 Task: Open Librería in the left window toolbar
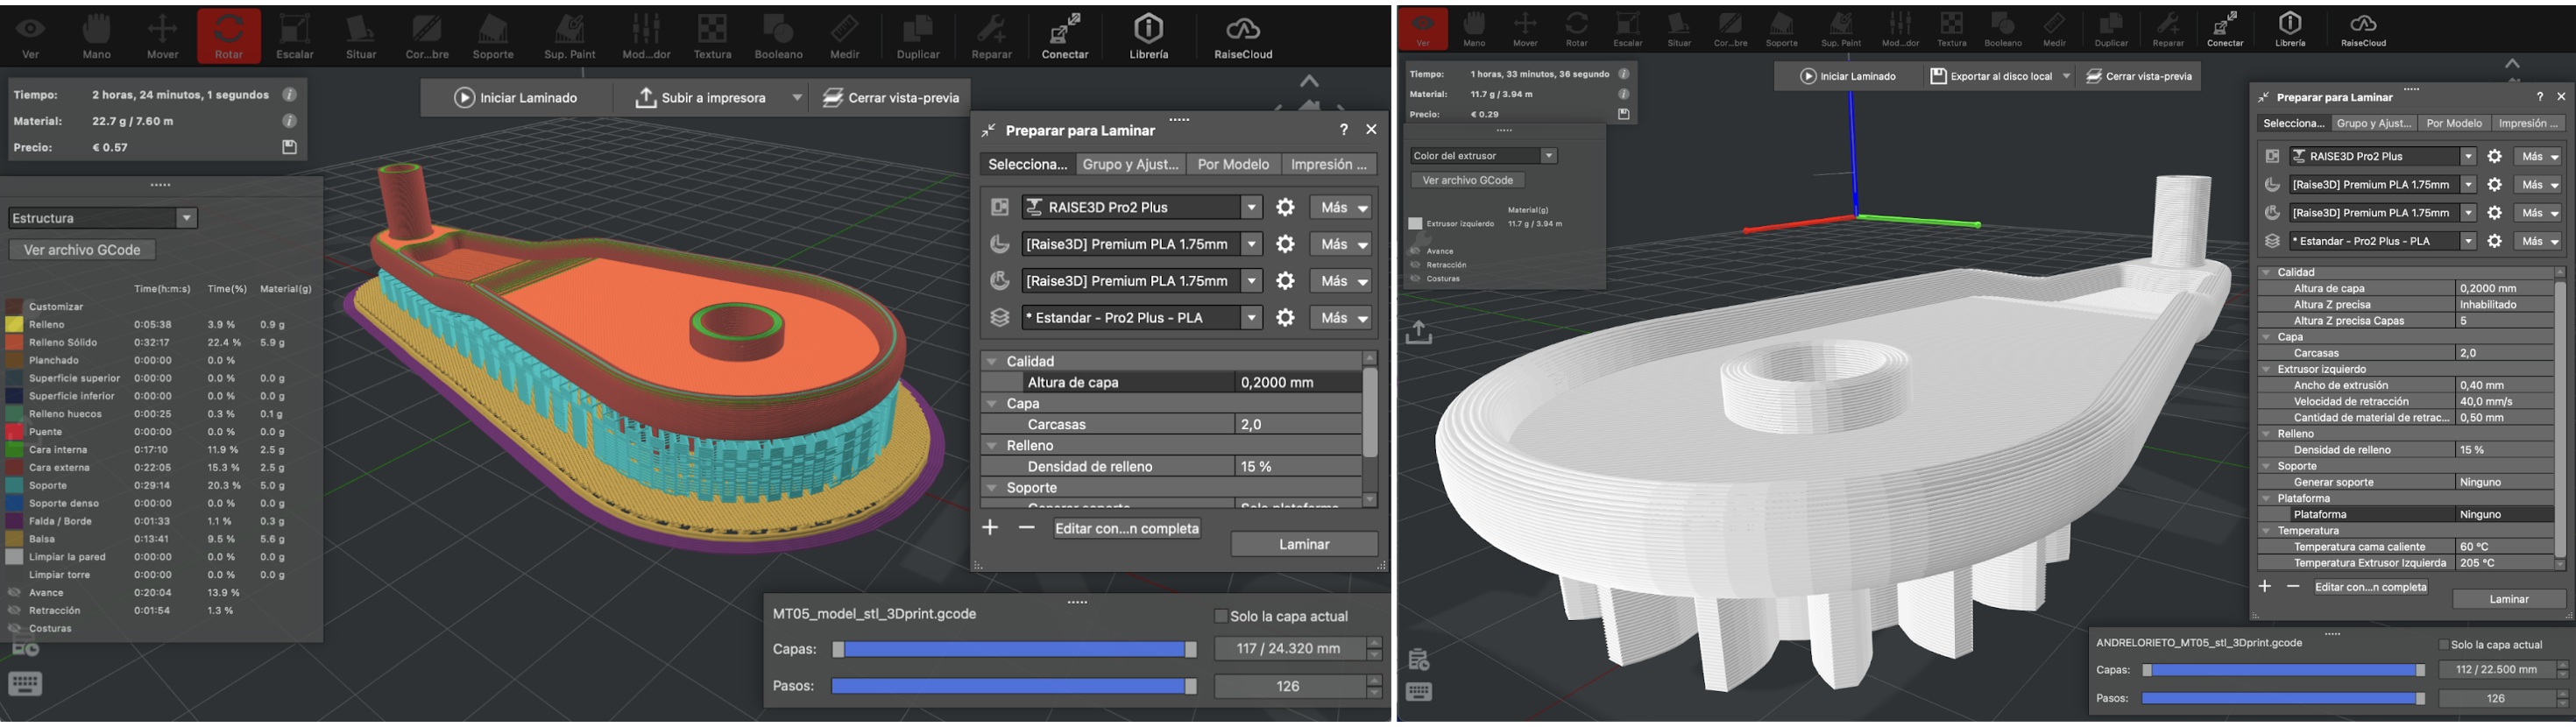(1148, 35)
